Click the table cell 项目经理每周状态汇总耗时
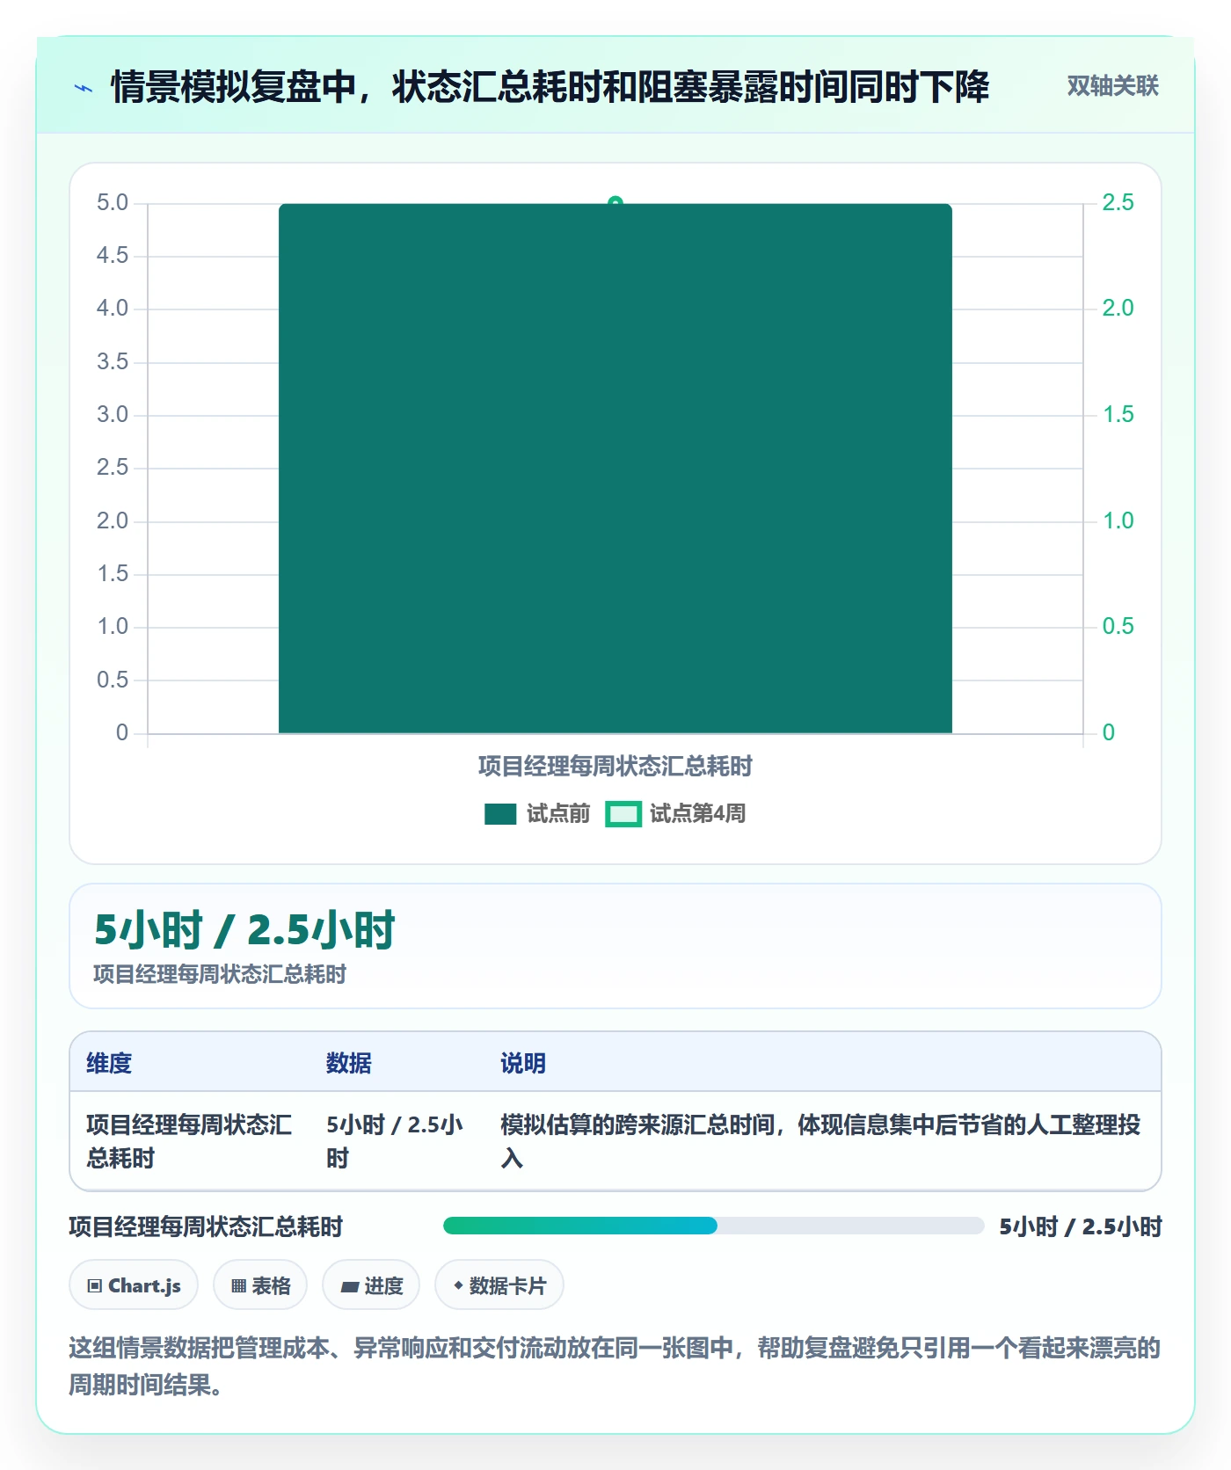The height and width of the screenshot is (1470, 1231). pos(189,1141)
